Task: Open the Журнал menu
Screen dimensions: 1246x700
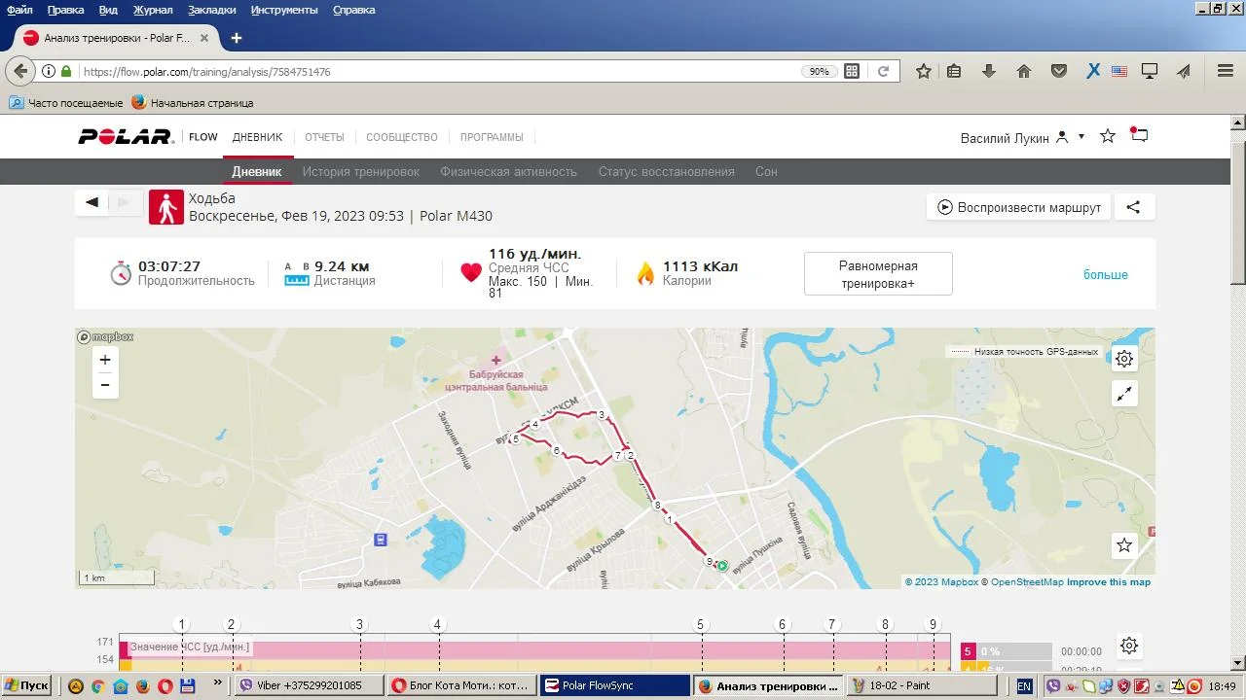Action: [153, 10]
